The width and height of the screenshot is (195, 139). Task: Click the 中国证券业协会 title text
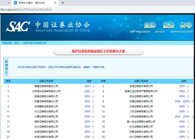(62, 25)
